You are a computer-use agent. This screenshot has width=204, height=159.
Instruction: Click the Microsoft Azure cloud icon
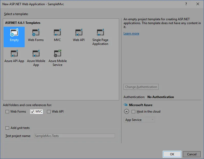(126, 105)
